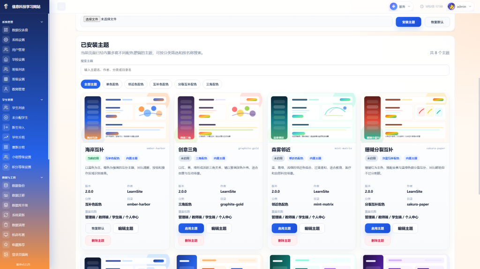
Task: Click the 学生列表 icon
Action: pos(6,108)
